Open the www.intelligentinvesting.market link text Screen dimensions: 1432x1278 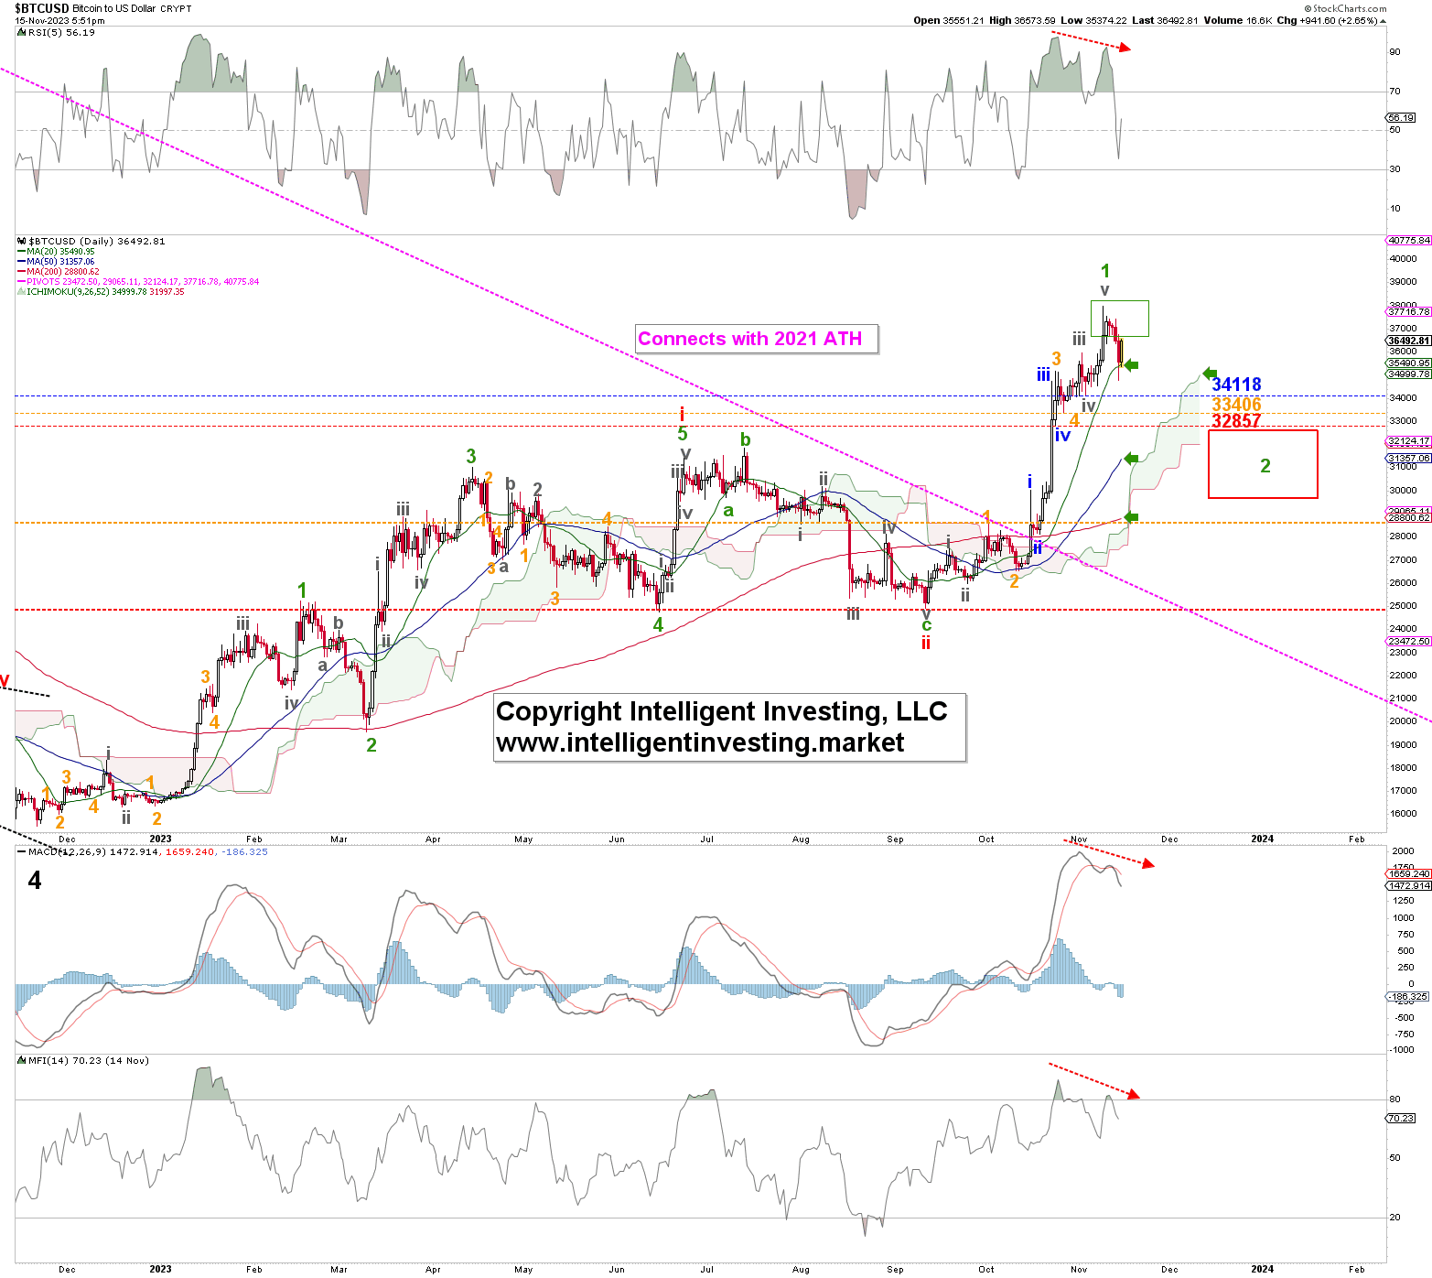coord(700,742)
